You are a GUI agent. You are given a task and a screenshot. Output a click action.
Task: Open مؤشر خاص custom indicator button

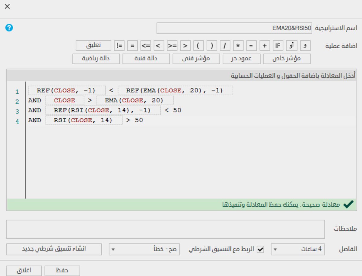(287, 59)
